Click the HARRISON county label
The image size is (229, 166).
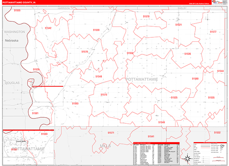64,8
